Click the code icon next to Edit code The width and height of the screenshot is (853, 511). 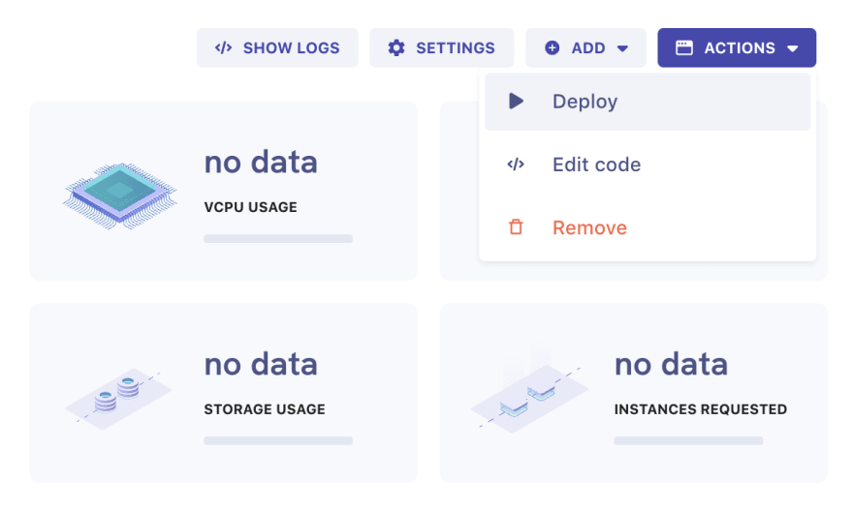[516, 164]
